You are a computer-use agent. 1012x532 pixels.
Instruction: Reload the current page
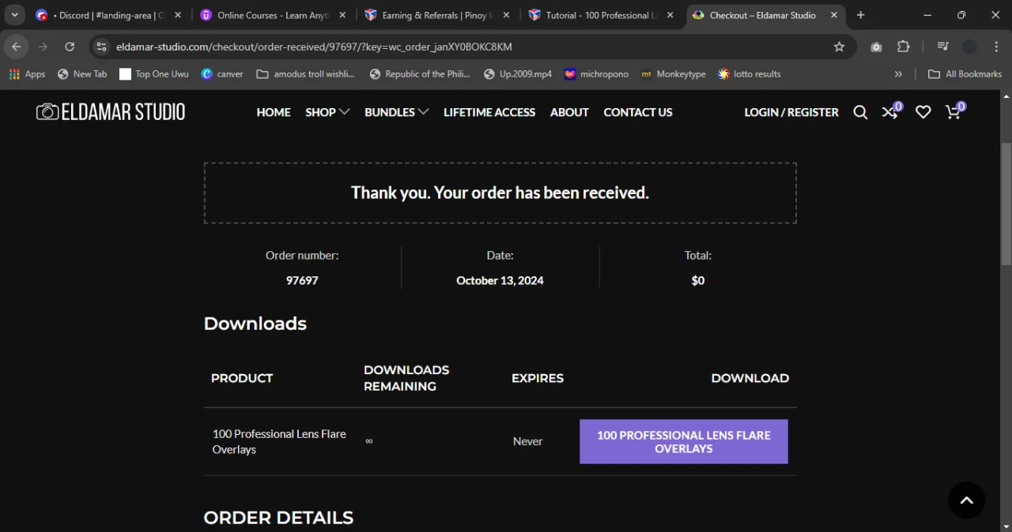pos(70,47)
